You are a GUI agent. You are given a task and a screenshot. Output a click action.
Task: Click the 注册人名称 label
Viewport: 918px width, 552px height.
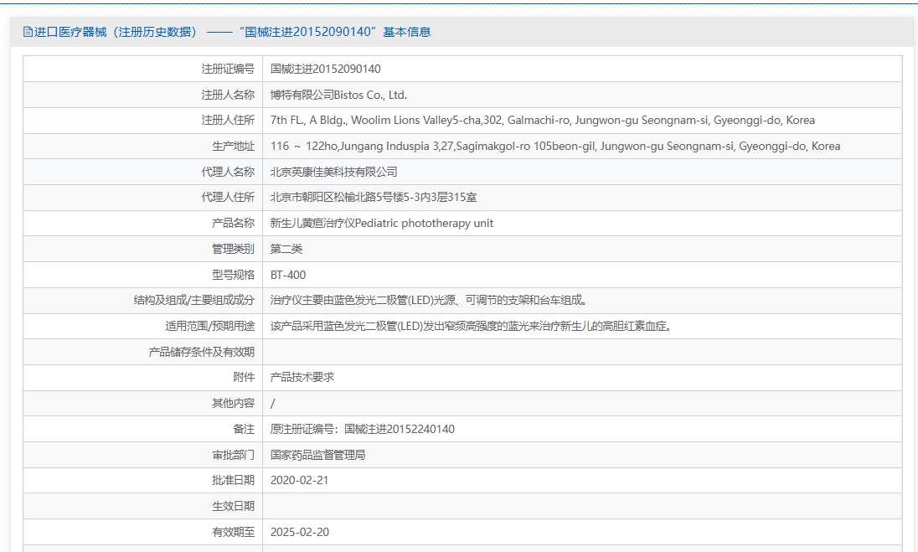pos(229,95)
